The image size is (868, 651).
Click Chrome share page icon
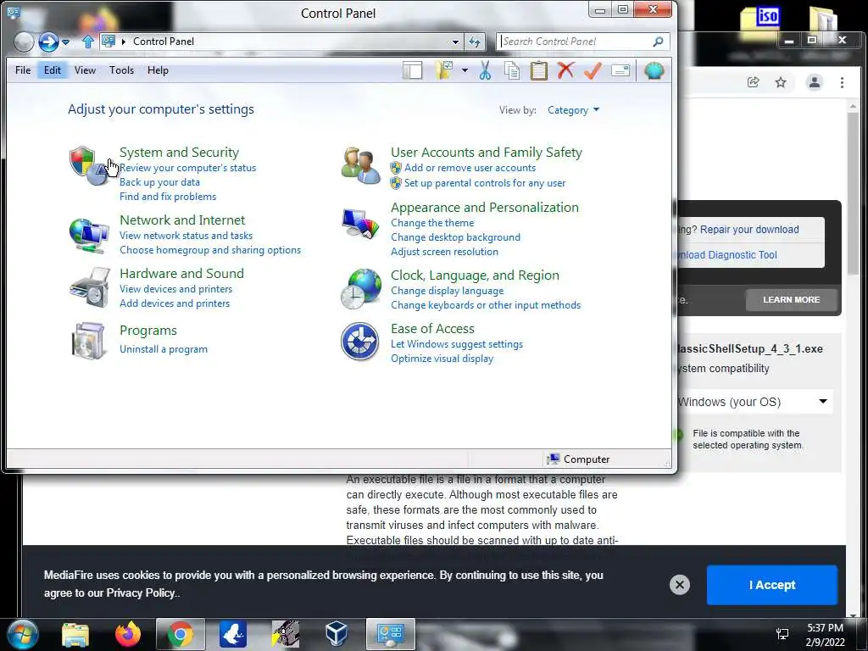(753, 82)
